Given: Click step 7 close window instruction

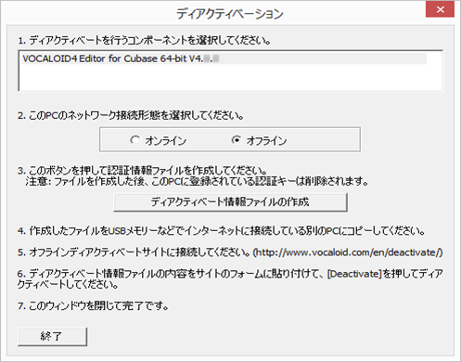Looking at the screenshot, I should click(93, 306).
